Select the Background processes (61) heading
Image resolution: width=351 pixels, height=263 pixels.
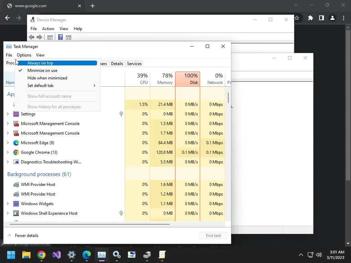pyautogui.click(x=39, y=174)
